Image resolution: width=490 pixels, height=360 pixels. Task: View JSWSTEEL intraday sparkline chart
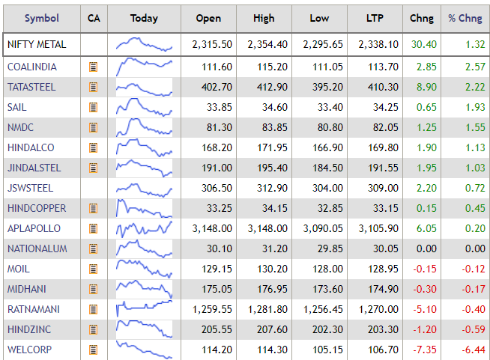click(144, 190)
